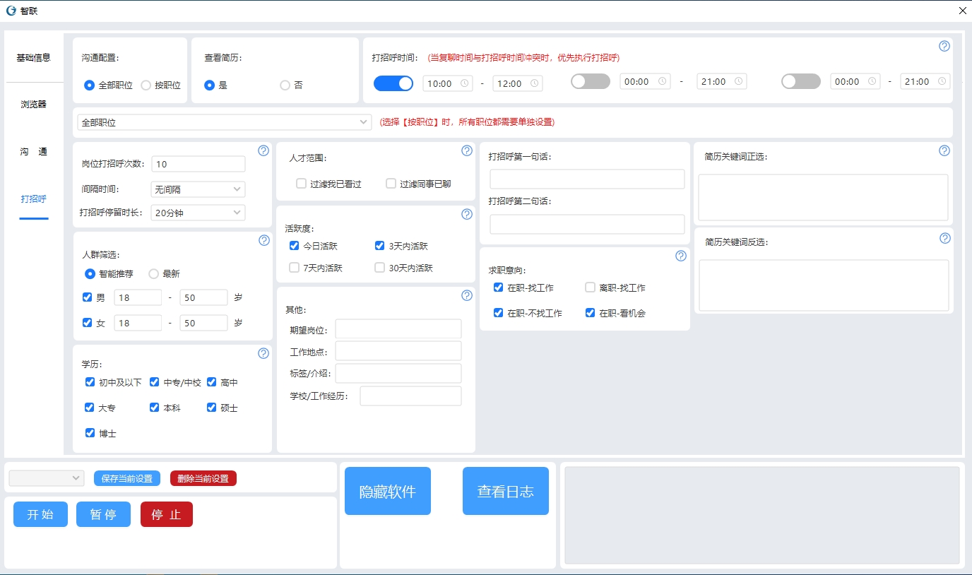This screenshot has height=575, width=972.
Task: Check 30天内活跃 checkbox
Action: (x=380, y=268)
